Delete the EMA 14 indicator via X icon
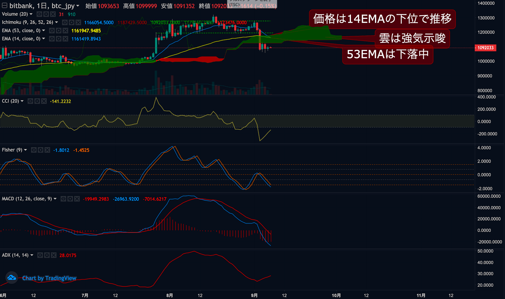 (x=65, y=39)
